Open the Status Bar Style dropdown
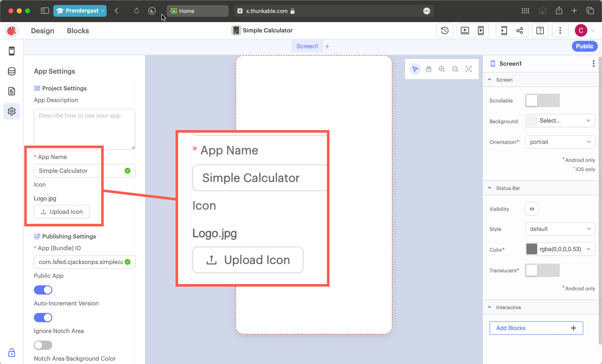 click(x=560, y=229)
